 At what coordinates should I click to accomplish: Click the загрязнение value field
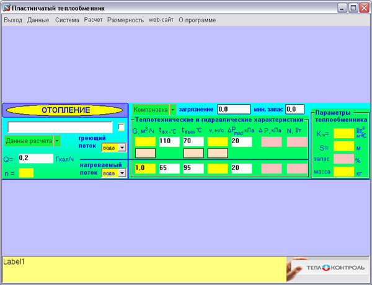[x=233, y=109]
